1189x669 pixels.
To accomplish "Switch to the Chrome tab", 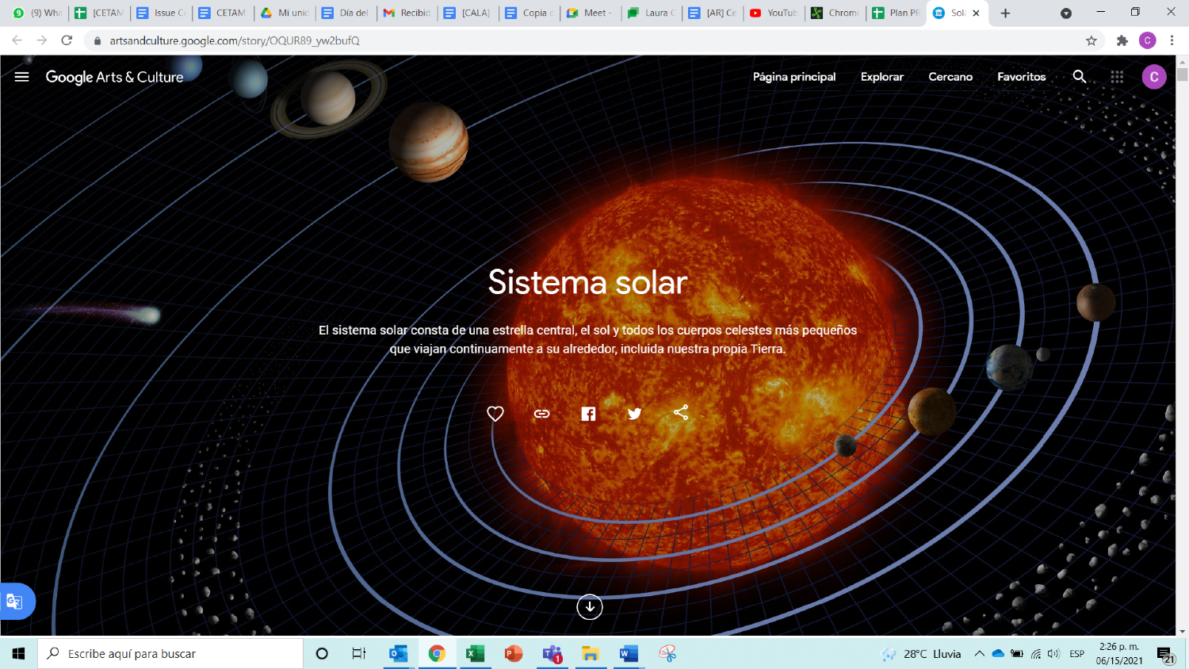I will coord(835,13).
